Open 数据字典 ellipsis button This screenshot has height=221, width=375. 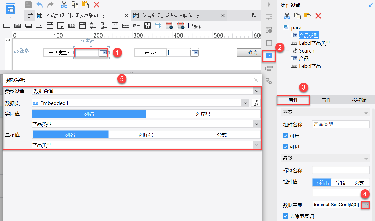(x=366, y=205)
